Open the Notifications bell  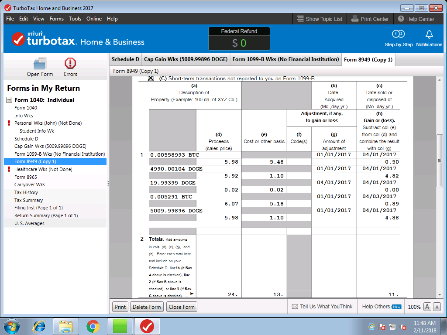pyautogui.click(x=429, y=34)
